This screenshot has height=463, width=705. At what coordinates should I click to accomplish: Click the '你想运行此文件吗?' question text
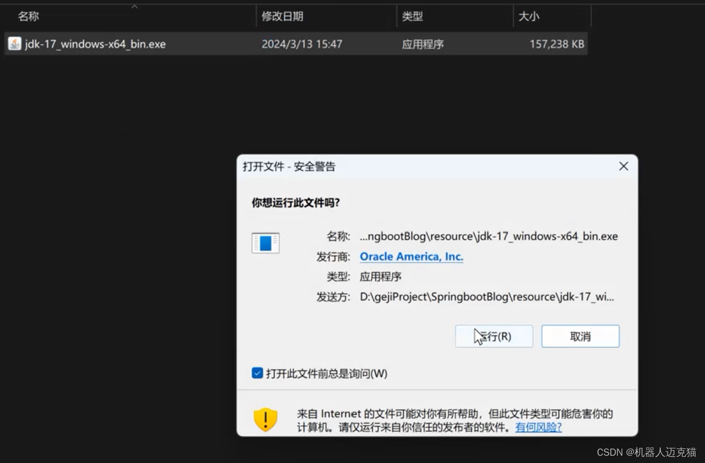pos(295,203)
